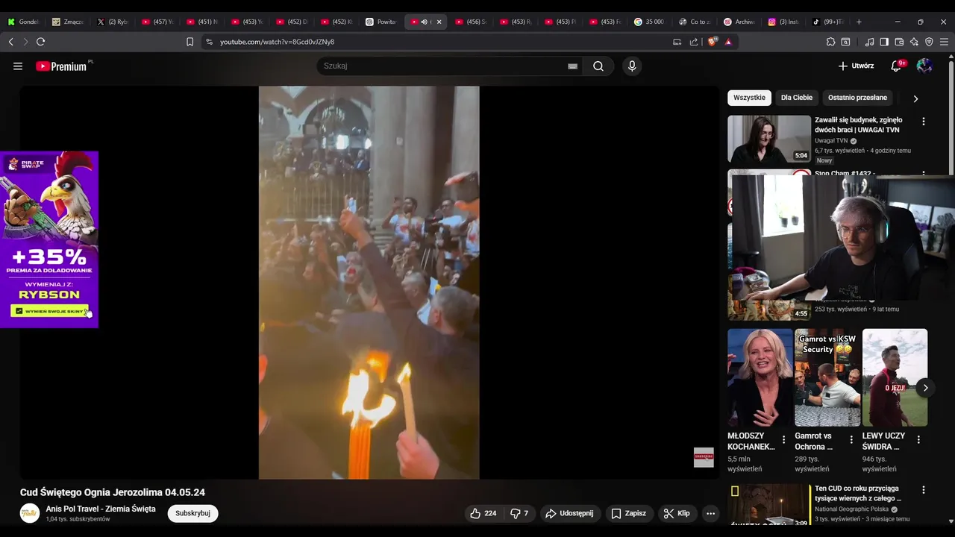Image resolution: width=955 pixels, height=537 pixels.
Task: Open the Extensions puzzle icon
Action: pyautogui.click(x=830, y=42)
